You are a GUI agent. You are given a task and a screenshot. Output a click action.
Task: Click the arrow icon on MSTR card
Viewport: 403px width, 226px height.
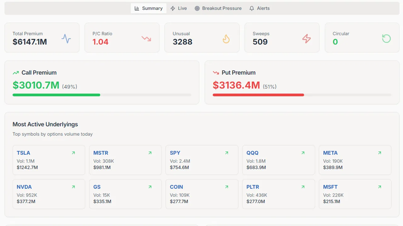coord(150,153)
